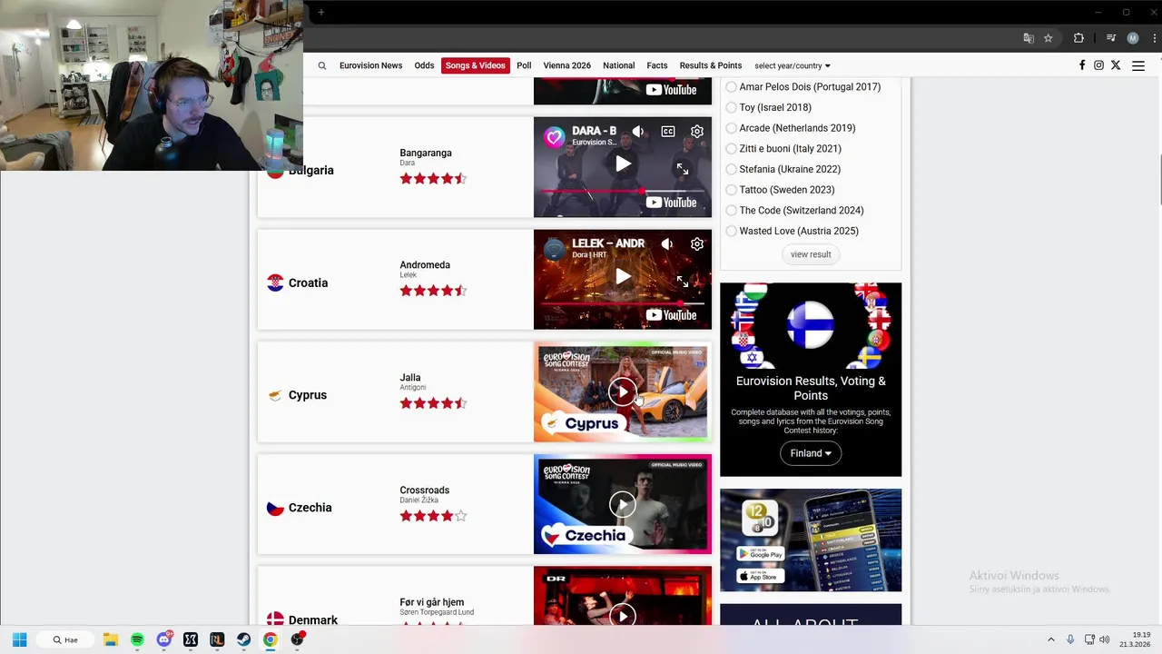Open File Explorer from the taskbar

coord(110,639)
